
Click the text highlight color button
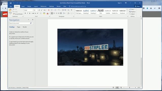pos(44,13)
